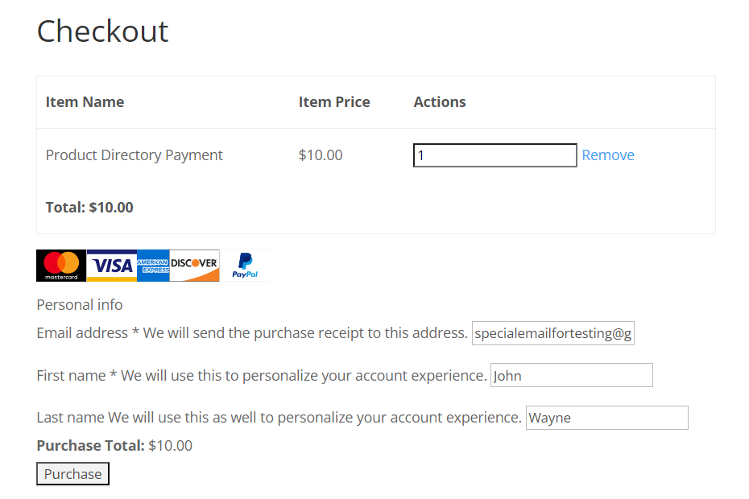Click the Checkout page heading
The width and height of the screenshot is (749, 499).
(103, 31)
